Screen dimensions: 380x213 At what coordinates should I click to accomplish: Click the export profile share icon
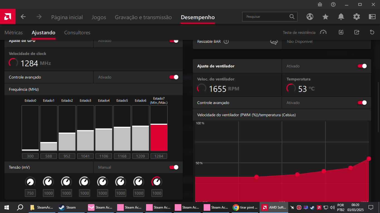pos(357,32)
